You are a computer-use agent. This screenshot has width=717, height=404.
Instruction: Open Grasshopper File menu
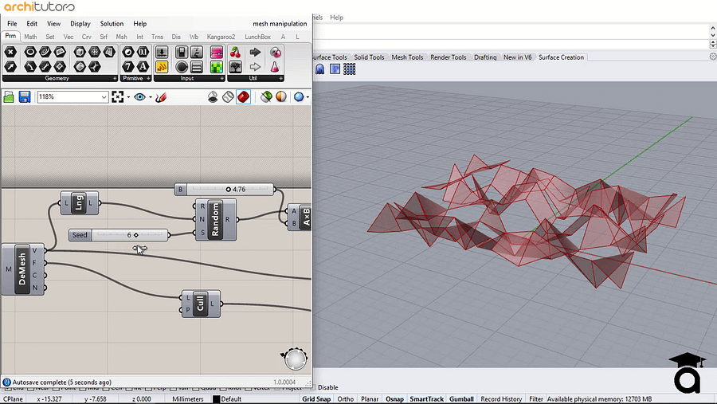point(12,24)
